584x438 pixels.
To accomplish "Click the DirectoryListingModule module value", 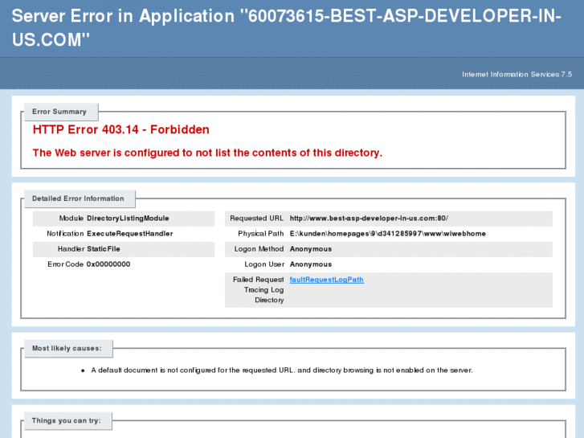I will tap(128, 219).
